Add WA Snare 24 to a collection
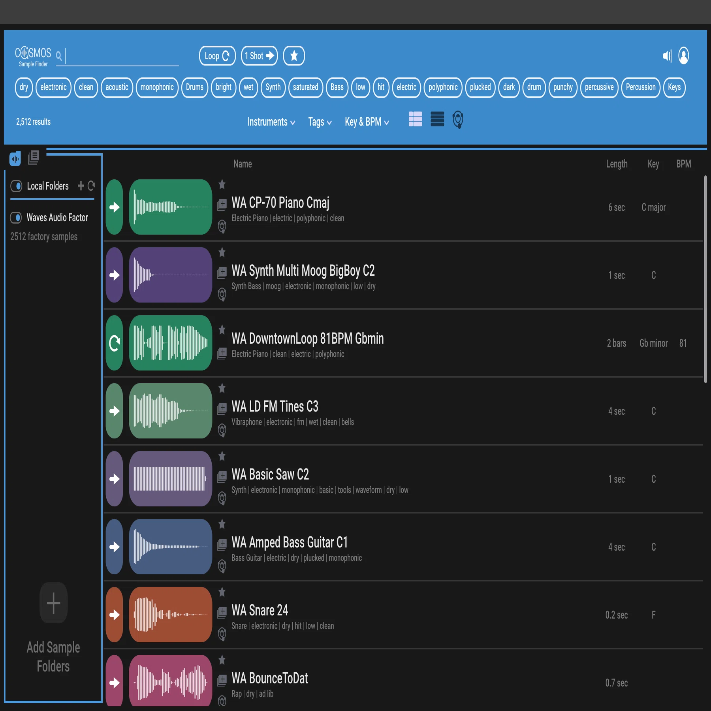Image resolution: width=711 pixels, height=711 pixels. [x=222, y=612]
